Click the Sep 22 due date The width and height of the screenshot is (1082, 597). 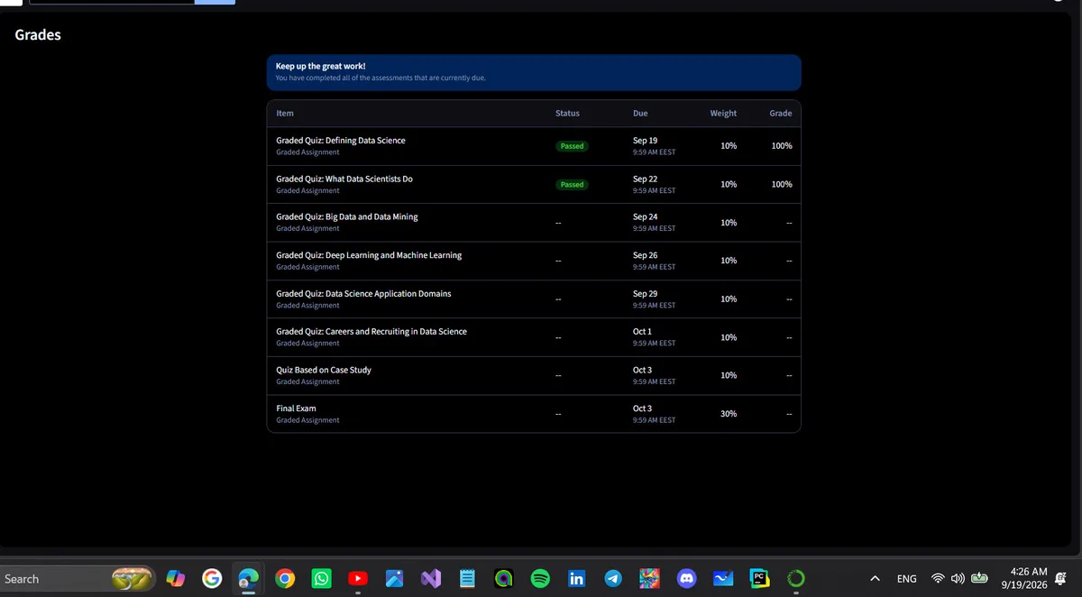coord(645,179)
